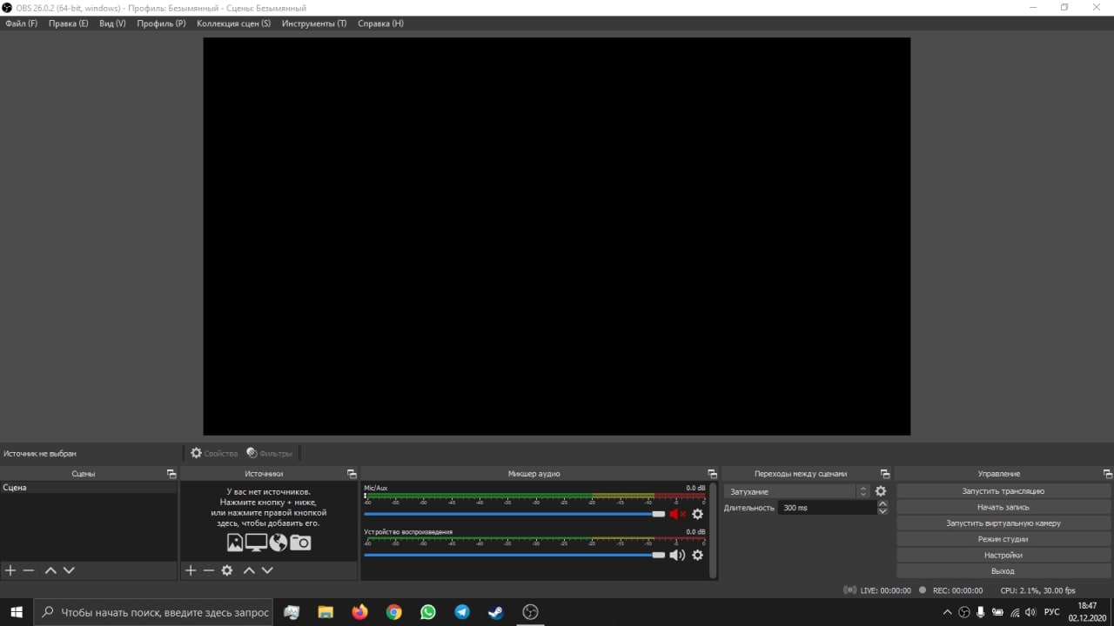The height and width of the screenshot is (626, 1114).
Task: Click the Фильтры button
Action: (x=269, y=453)
